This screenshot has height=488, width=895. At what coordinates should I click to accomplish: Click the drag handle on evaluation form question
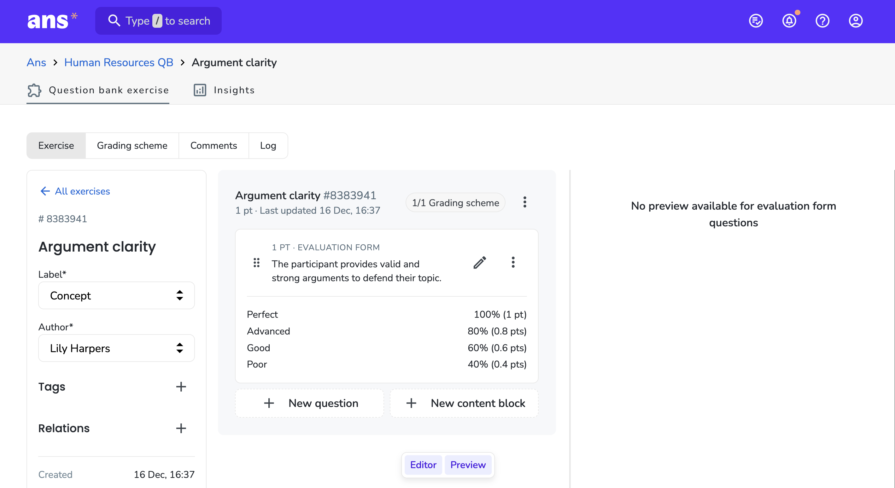coord(256,263)
